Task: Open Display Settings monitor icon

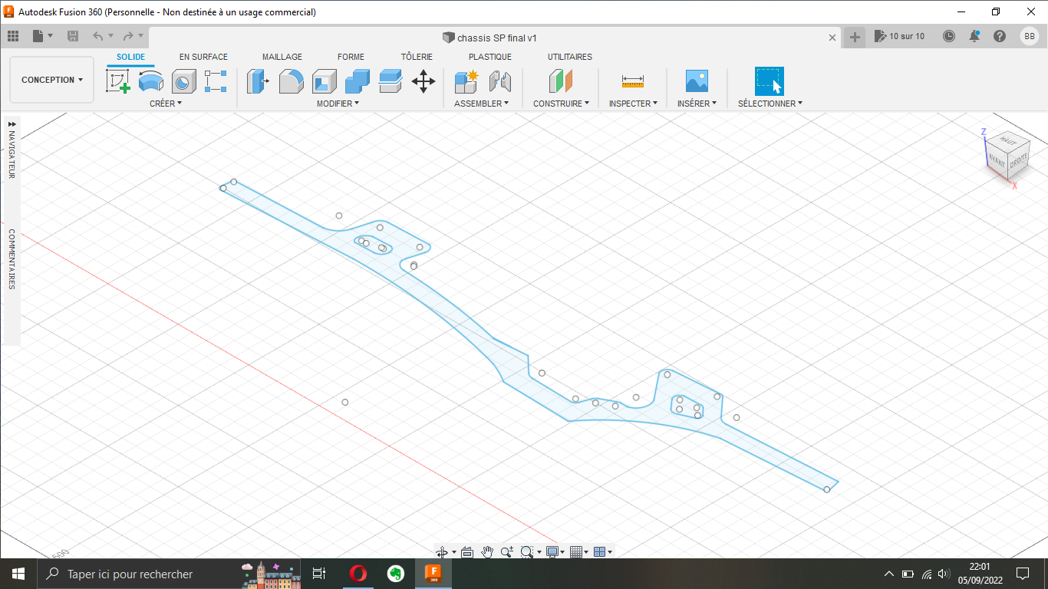Action: [x=552, y=551]
